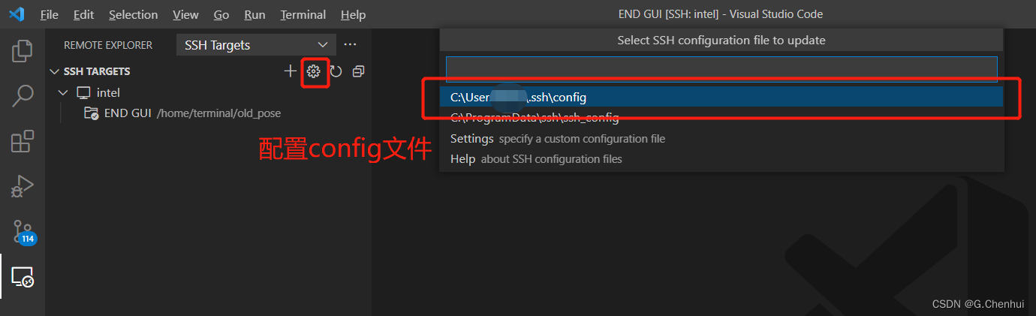
Task: Open the SSH Targets dropdown selector
Action: click(256, 45)
